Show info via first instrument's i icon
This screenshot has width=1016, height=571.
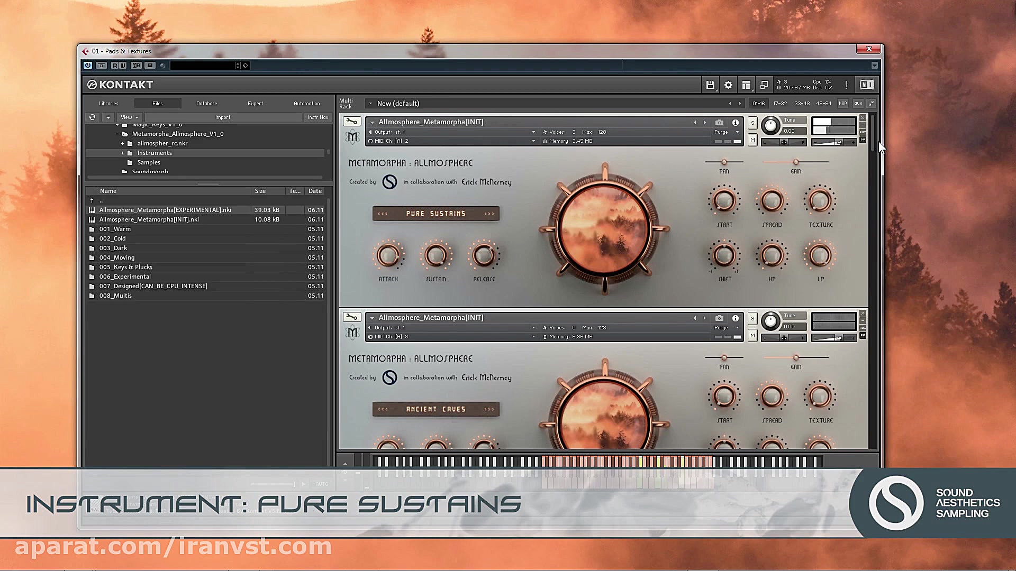click(736, 122)
